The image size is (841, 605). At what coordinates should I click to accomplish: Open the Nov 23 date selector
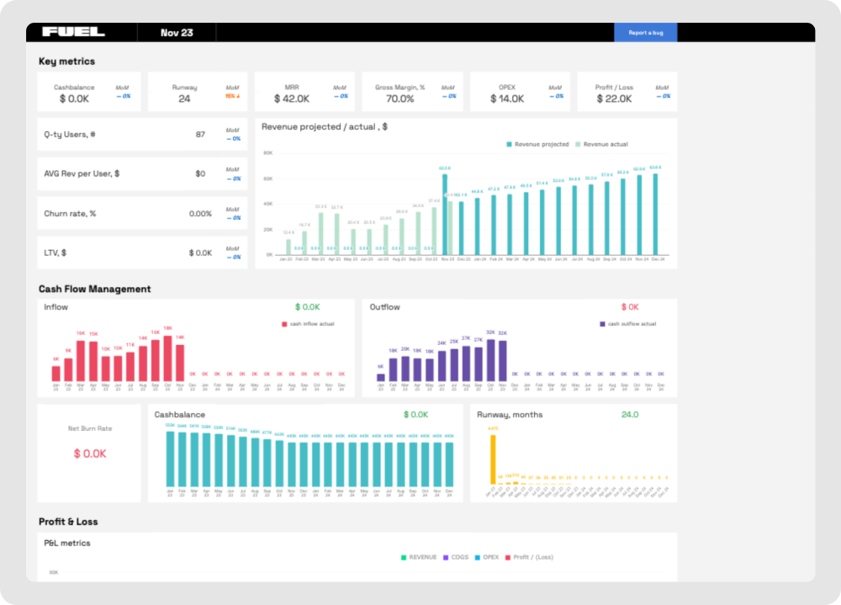coord(176,31)
